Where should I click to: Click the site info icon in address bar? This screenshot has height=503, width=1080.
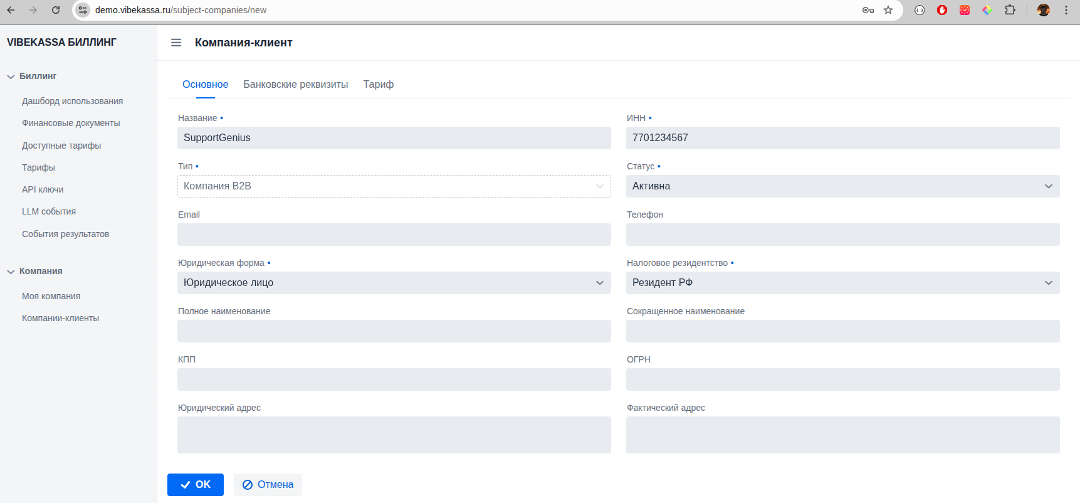(83, 10)
